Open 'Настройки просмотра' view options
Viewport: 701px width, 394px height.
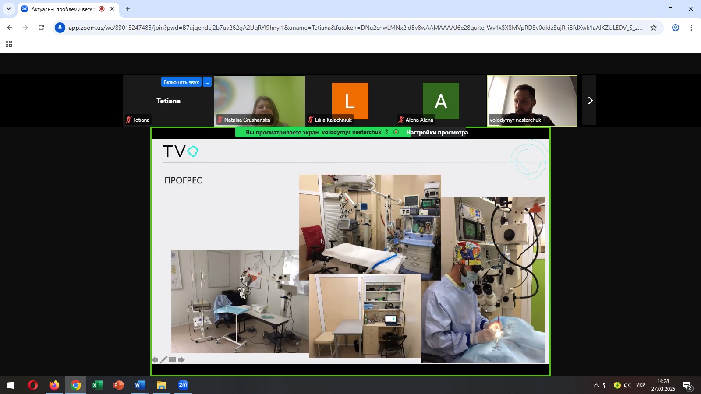click(x=437, y=132)
